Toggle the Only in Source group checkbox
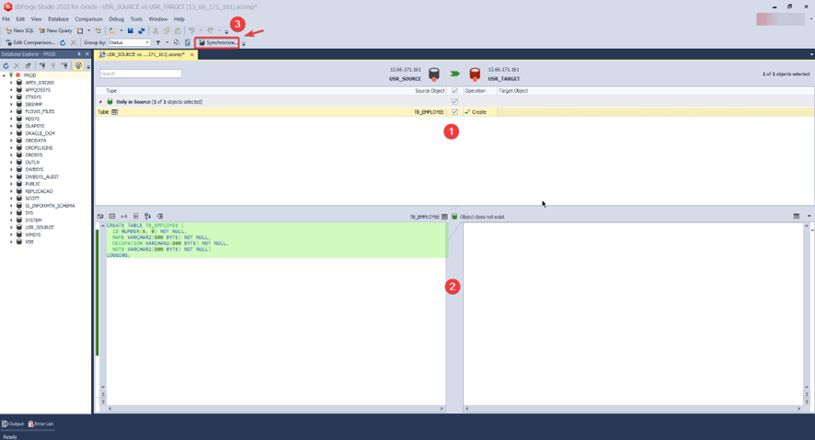The width and height of the screenshot is (815, 440). tap(454, 102)
